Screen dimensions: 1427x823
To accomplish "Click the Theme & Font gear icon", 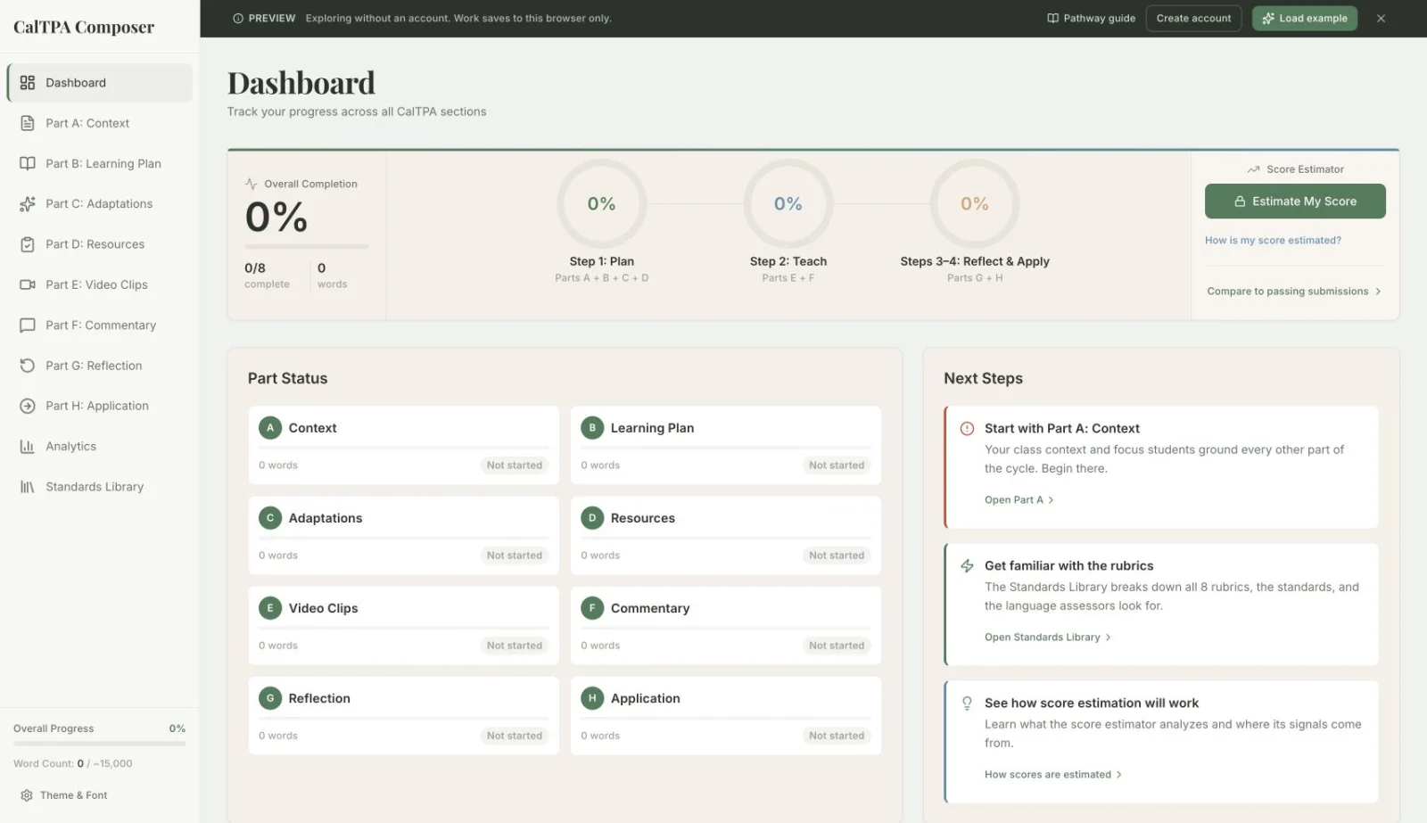I will (27, 795).
